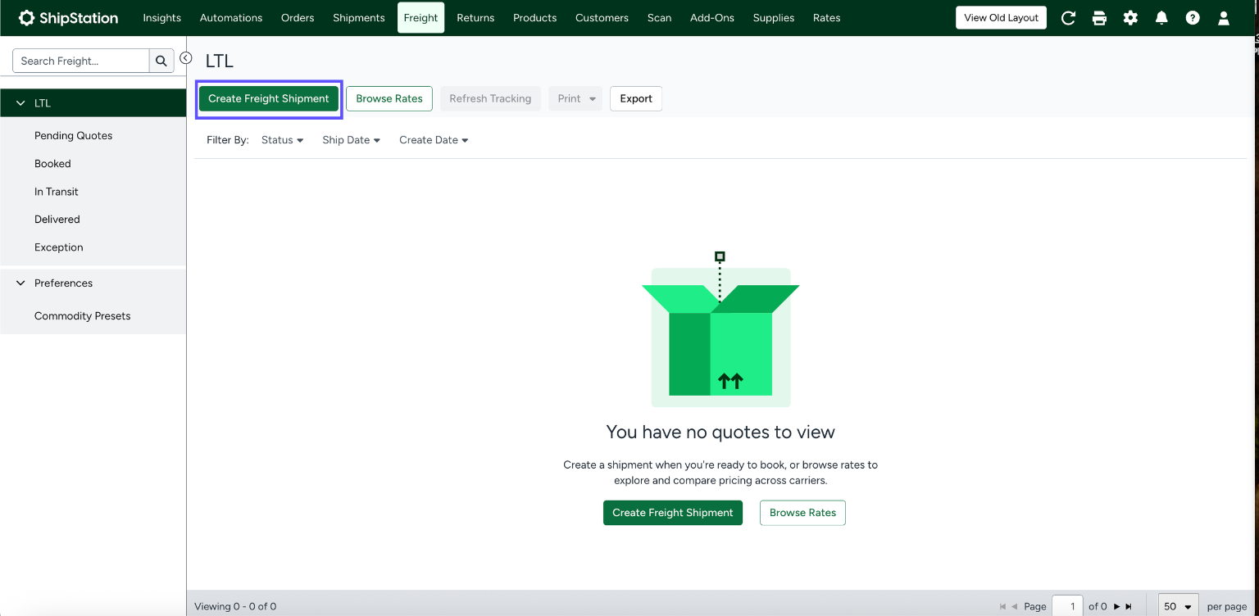
Task: Go to the Customers tab
Action: coord(602,18)
